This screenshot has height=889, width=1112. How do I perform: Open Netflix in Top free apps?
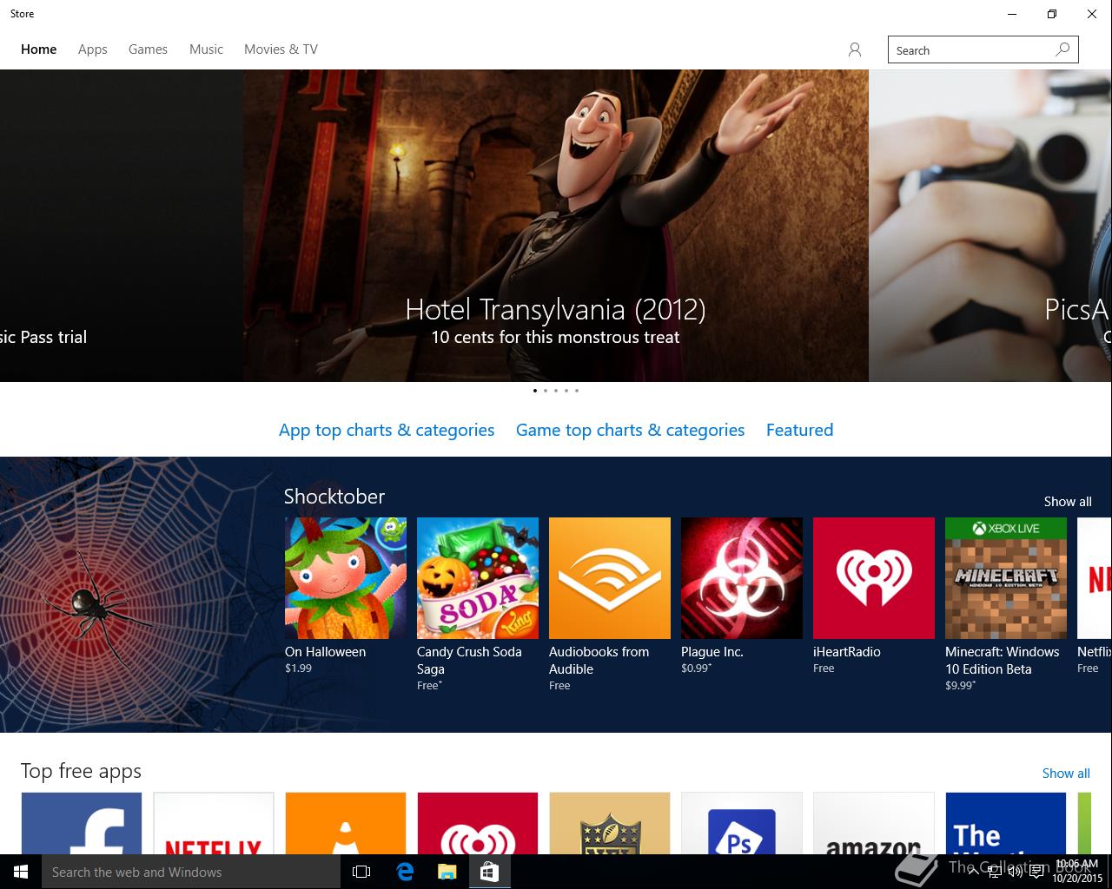click(x=214, y=823)
